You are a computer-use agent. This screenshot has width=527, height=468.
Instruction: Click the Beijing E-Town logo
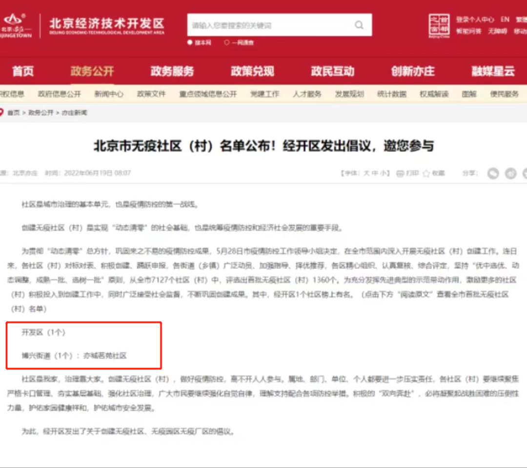click(x=16, y=25)
